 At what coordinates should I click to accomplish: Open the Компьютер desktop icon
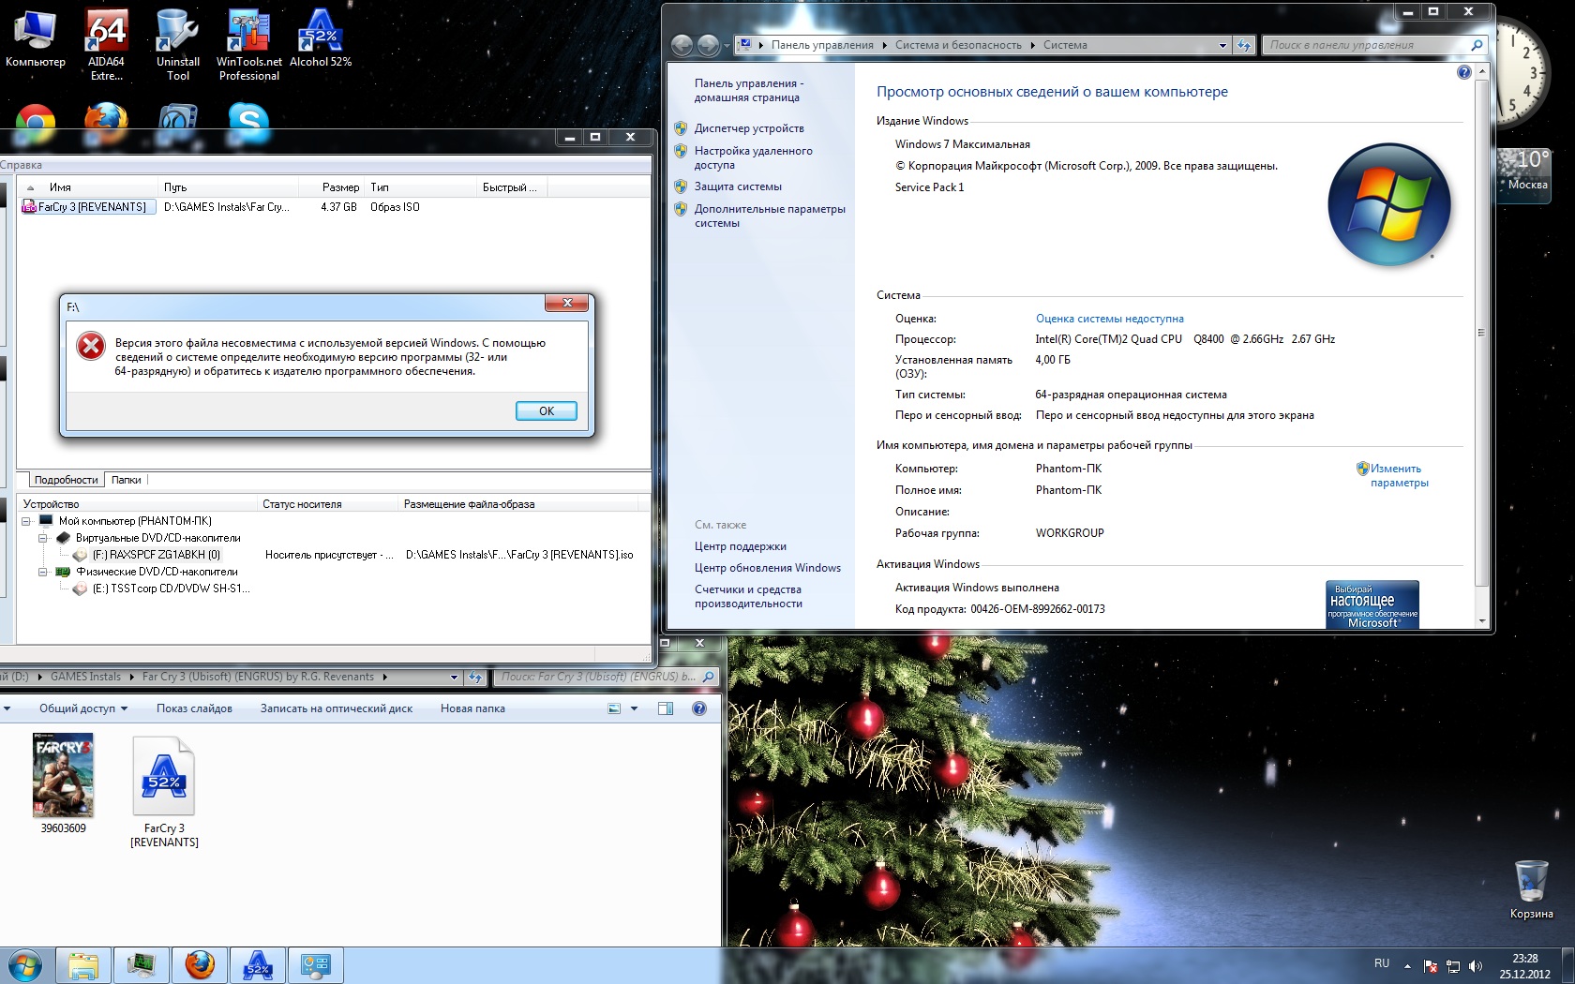(35, 38)
